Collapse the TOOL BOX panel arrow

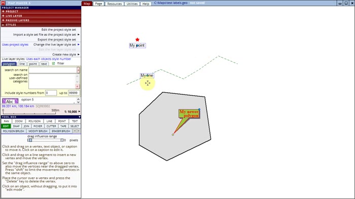point(80,117)
